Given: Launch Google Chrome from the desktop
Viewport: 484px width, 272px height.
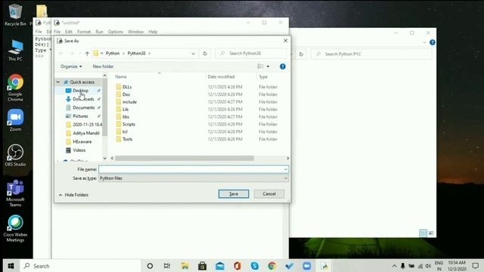Looking at the screenshot, I should [x=15, y=88].
